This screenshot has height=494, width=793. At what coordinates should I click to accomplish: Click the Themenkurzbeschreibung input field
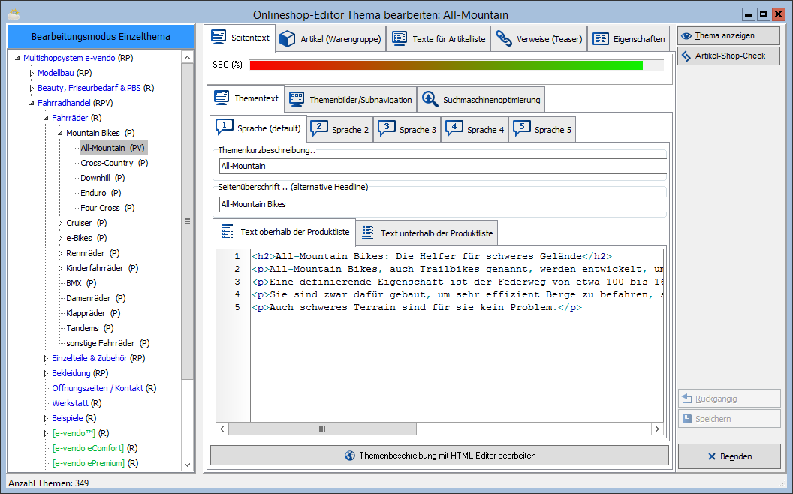click(x=443, y=166)
